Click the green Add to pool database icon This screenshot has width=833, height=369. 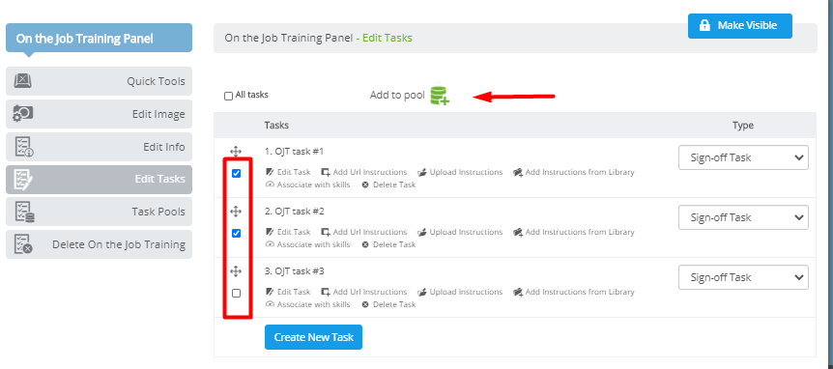tap(440, 95)
